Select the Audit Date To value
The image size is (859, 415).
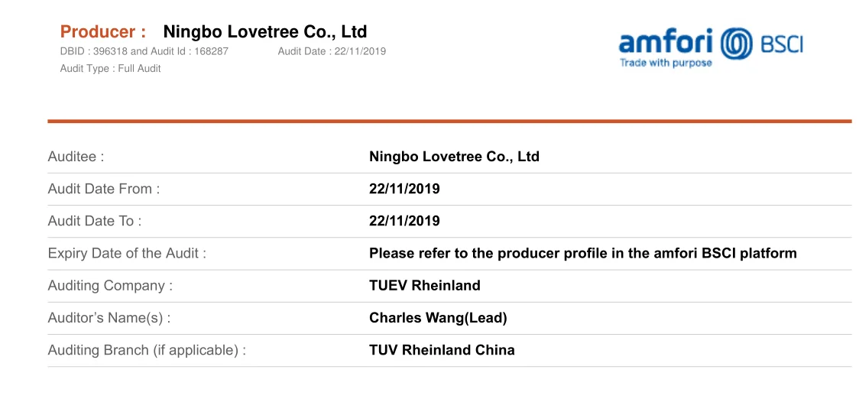coord(404,221)
